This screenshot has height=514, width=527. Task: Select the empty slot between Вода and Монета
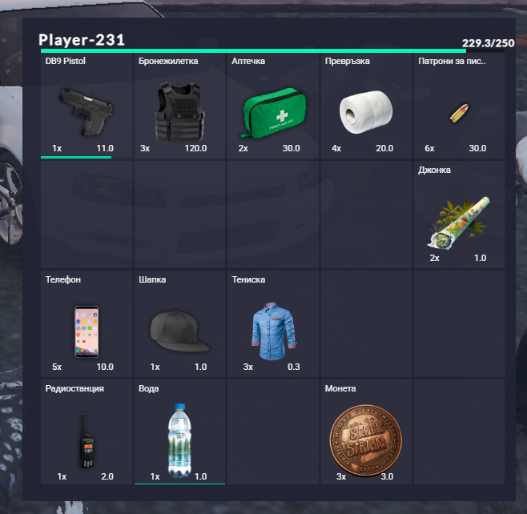coord(273,432)
